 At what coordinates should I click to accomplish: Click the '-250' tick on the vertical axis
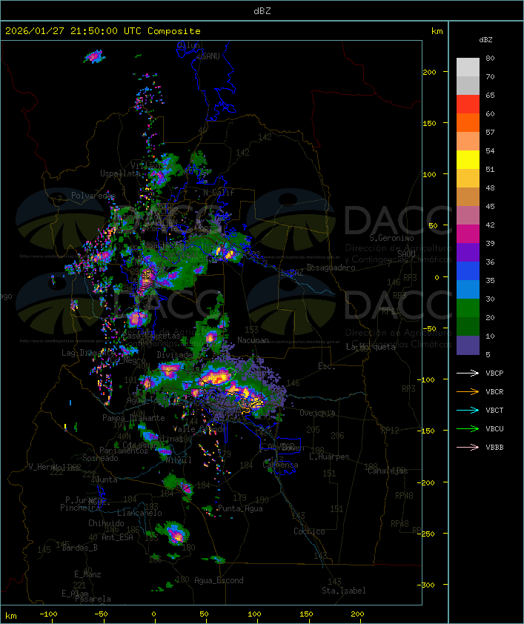428,534
